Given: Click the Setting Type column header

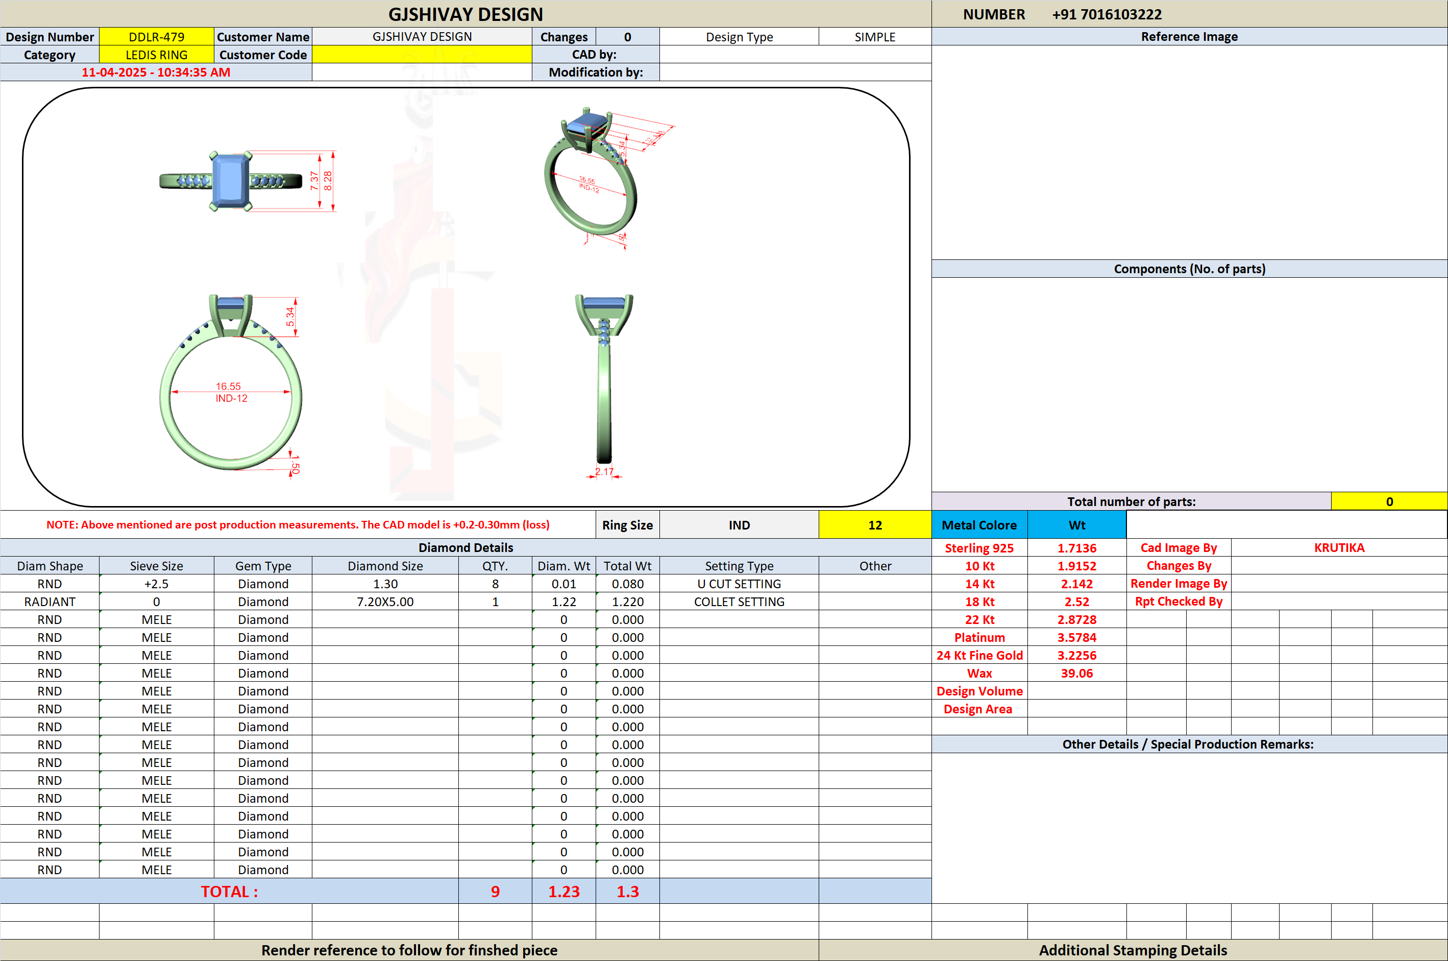Looking at the screenshot, I should (739, 566).
